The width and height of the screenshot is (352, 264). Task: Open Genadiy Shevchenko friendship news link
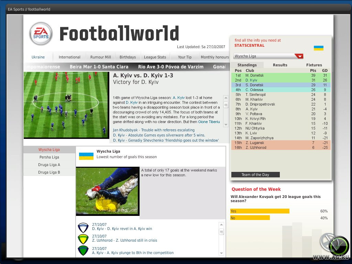click(x=166, y=140)
